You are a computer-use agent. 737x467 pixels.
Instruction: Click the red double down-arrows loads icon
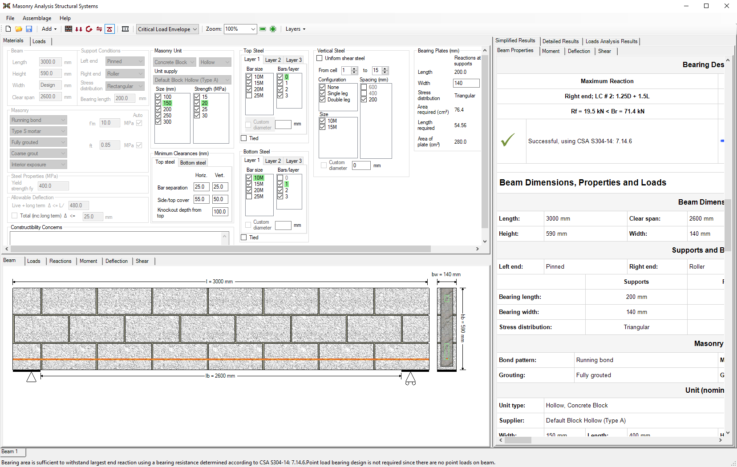coord(79,29)
